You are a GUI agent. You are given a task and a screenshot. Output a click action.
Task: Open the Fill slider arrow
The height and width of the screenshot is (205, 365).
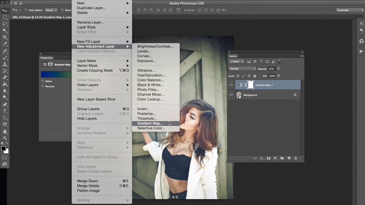[x=279, y=76]
